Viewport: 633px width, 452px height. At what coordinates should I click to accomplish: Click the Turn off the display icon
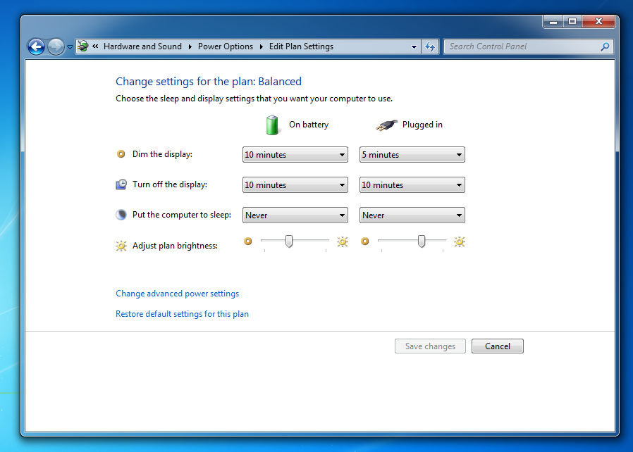click(x=121, y=184)
